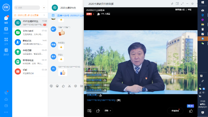This screenshot has height=117, width=208.
Task: Open the Messages tab in the sidebar
Action: coord(6,19)
